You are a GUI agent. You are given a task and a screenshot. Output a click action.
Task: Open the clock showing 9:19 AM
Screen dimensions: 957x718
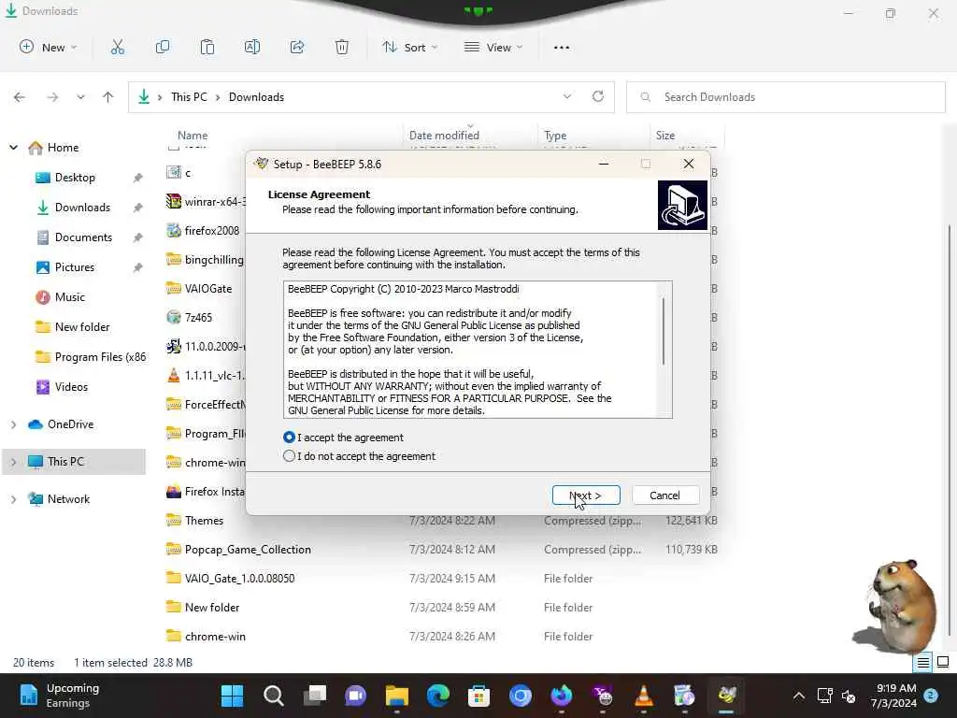(895, 696)
